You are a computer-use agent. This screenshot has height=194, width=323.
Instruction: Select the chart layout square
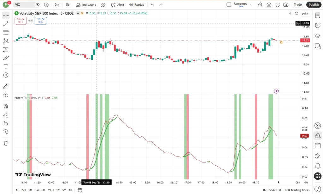229,4
